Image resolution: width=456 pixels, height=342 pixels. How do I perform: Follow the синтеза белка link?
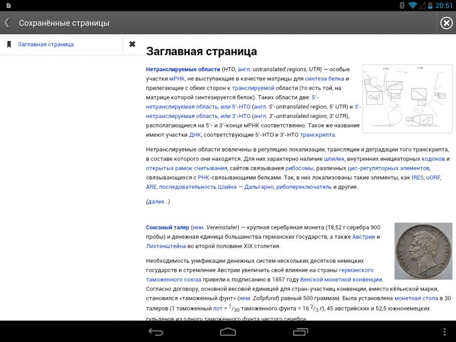324,79
